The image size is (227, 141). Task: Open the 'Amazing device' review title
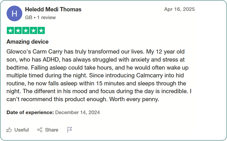pyautogui.click(x=27, y=42)
